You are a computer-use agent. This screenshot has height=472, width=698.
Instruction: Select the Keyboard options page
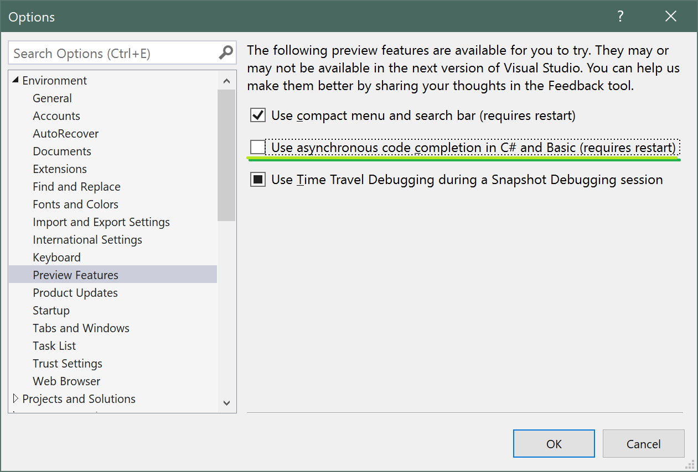[x=57, y=258]
